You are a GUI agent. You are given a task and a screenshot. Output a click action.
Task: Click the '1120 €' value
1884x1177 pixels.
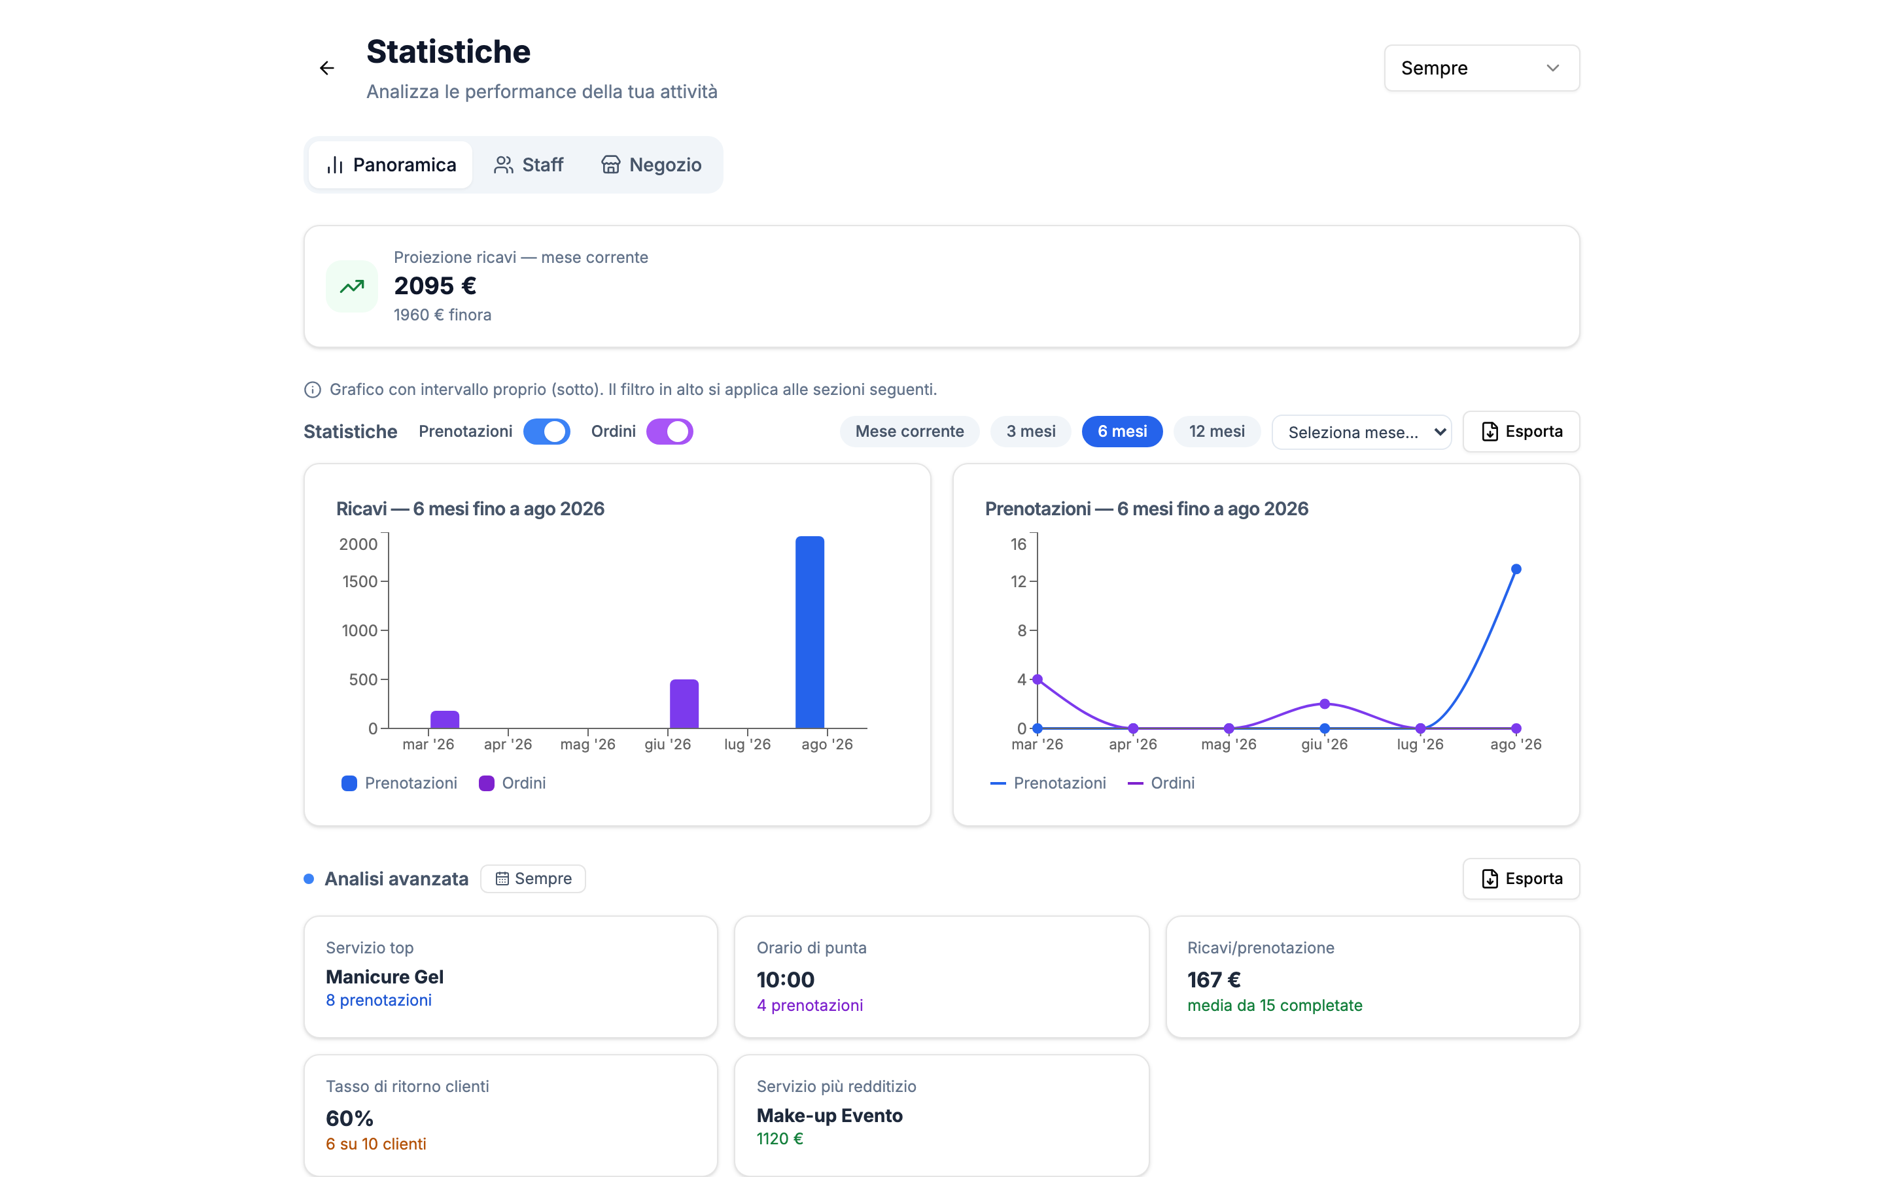779,1139
